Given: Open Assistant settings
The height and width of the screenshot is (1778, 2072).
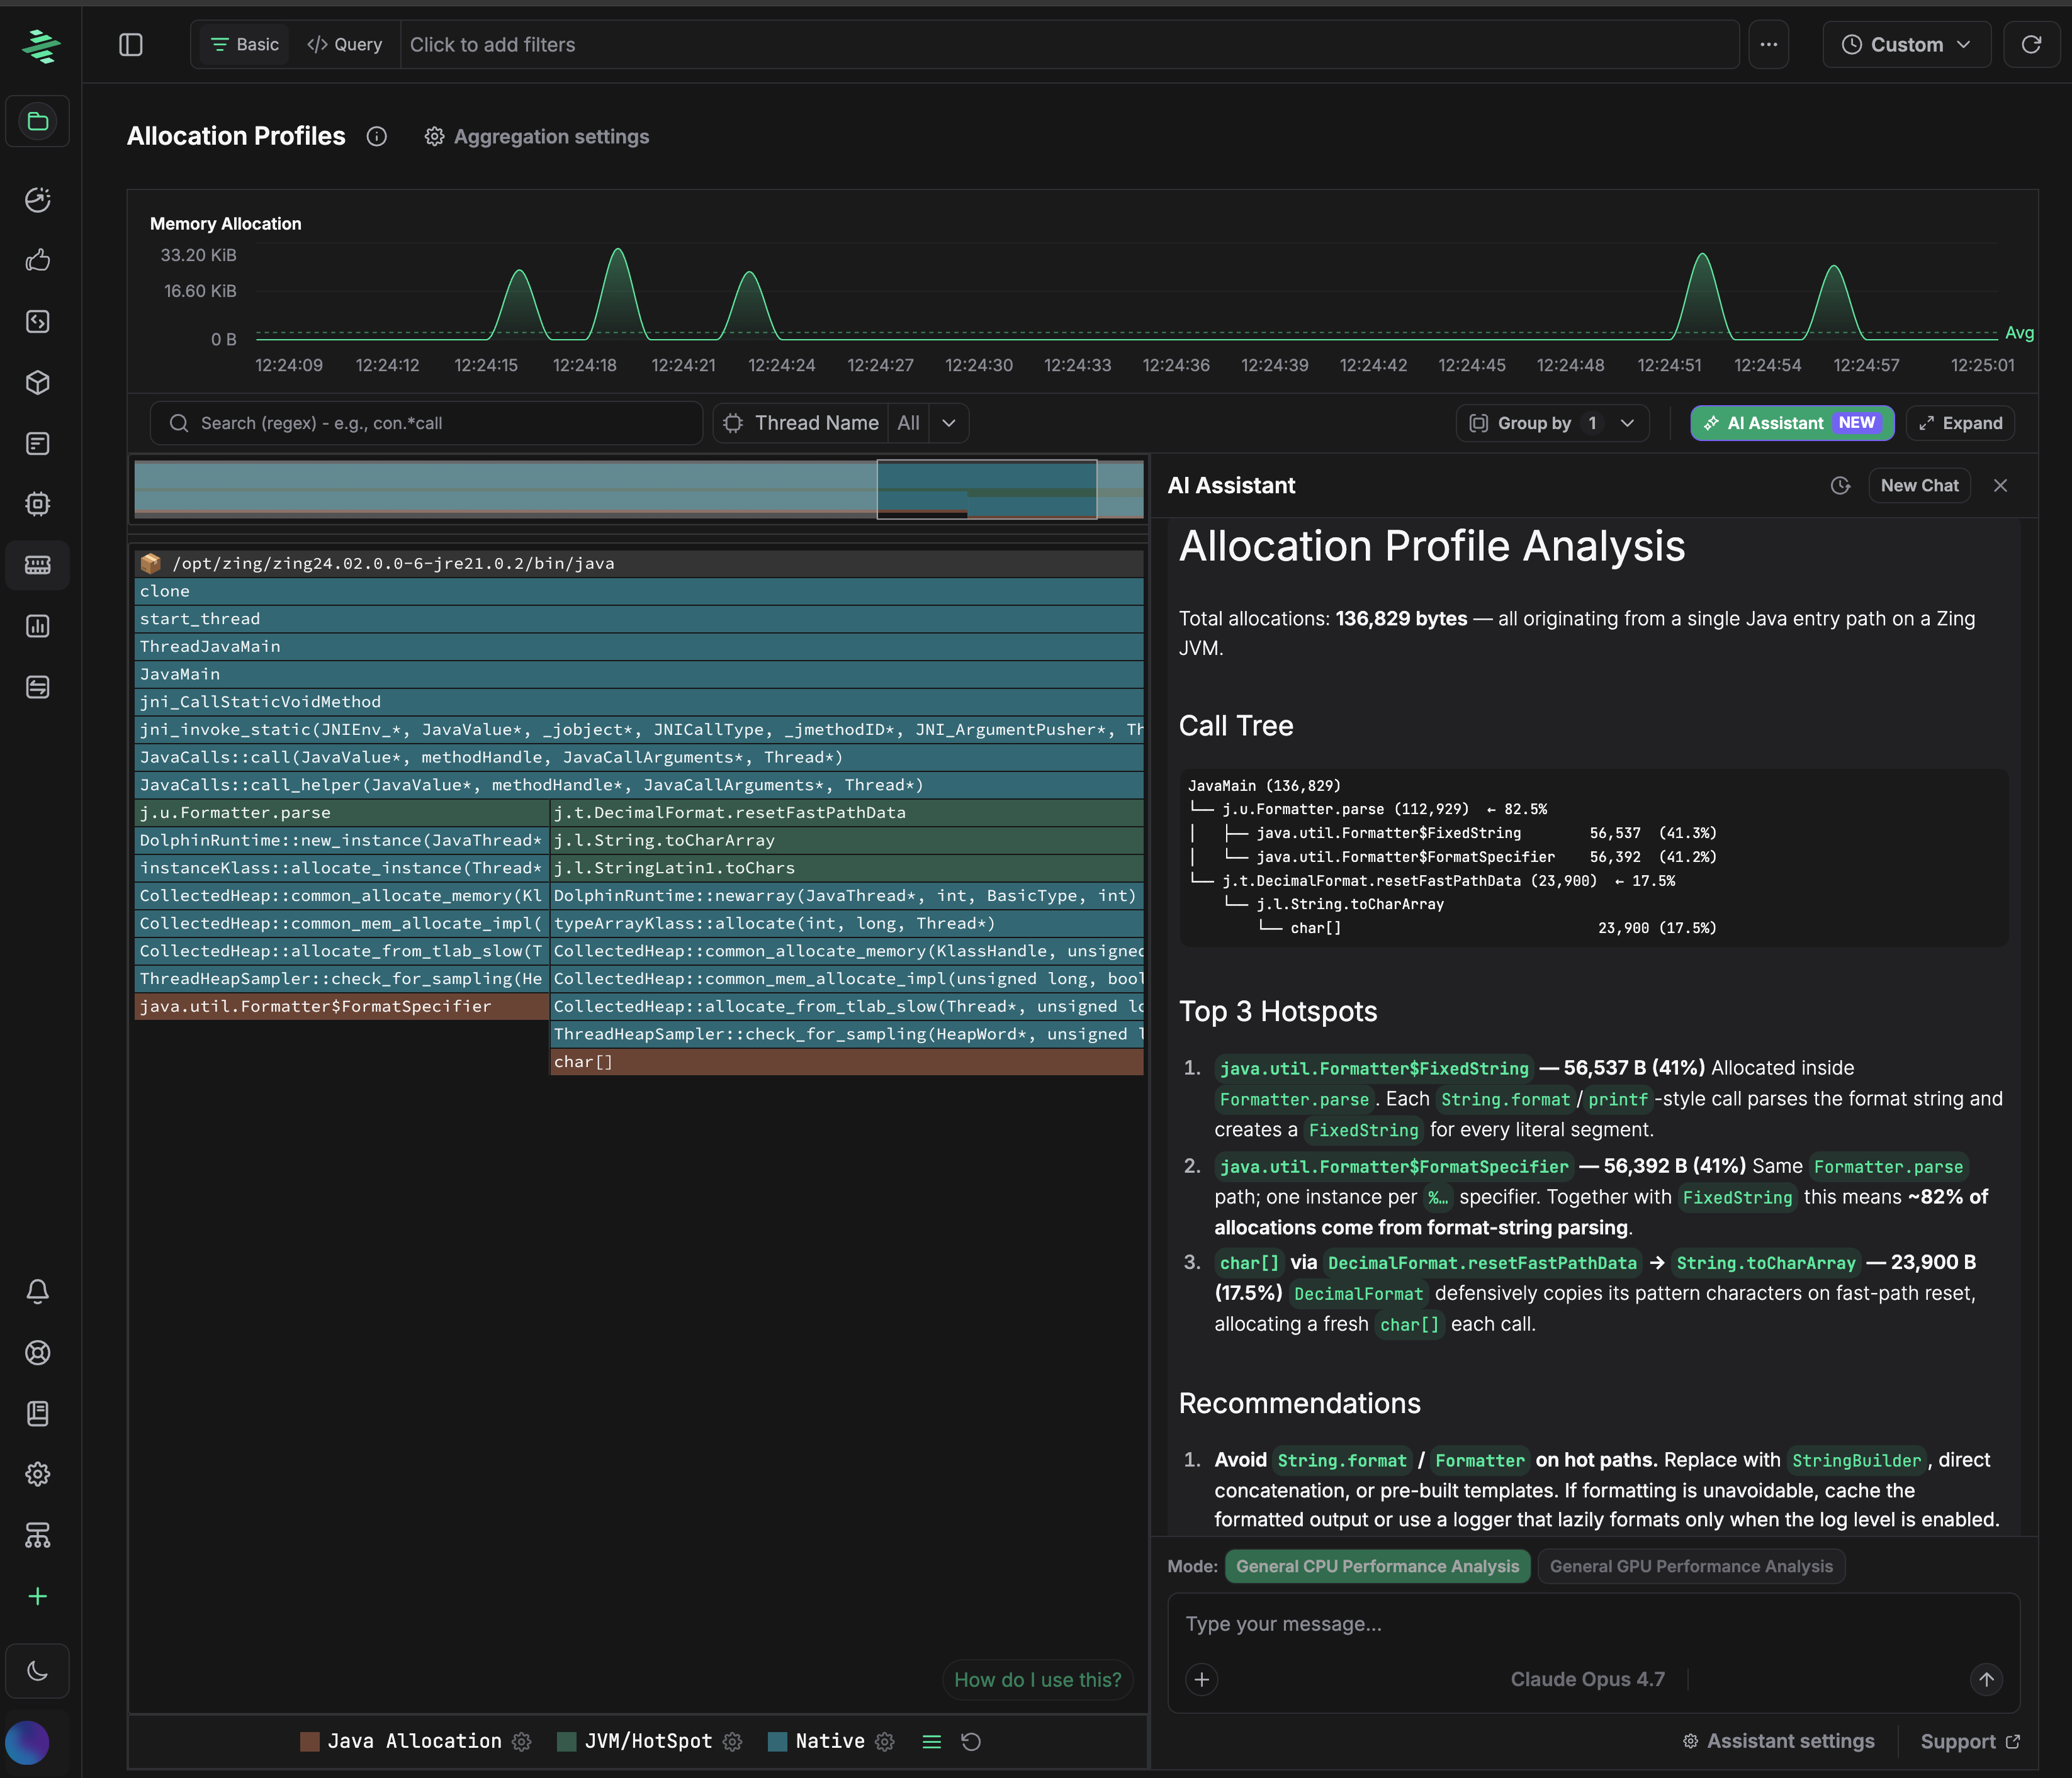Looking at the screenshot, I should pos(1778,1742).
